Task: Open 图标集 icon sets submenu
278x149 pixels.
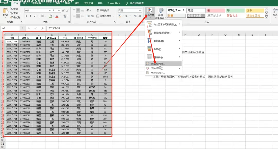Action: [163, 57]
